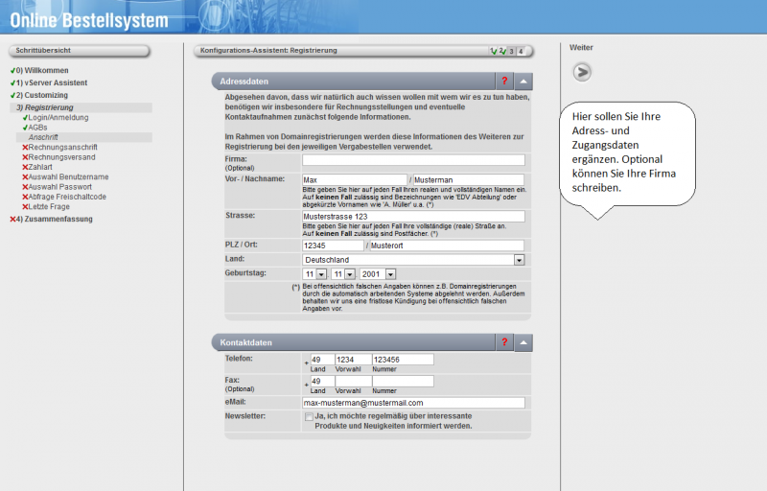Jump to step 3 in wizard indicator
This screenshot has width=767, height=491.
tap(512, 51)
